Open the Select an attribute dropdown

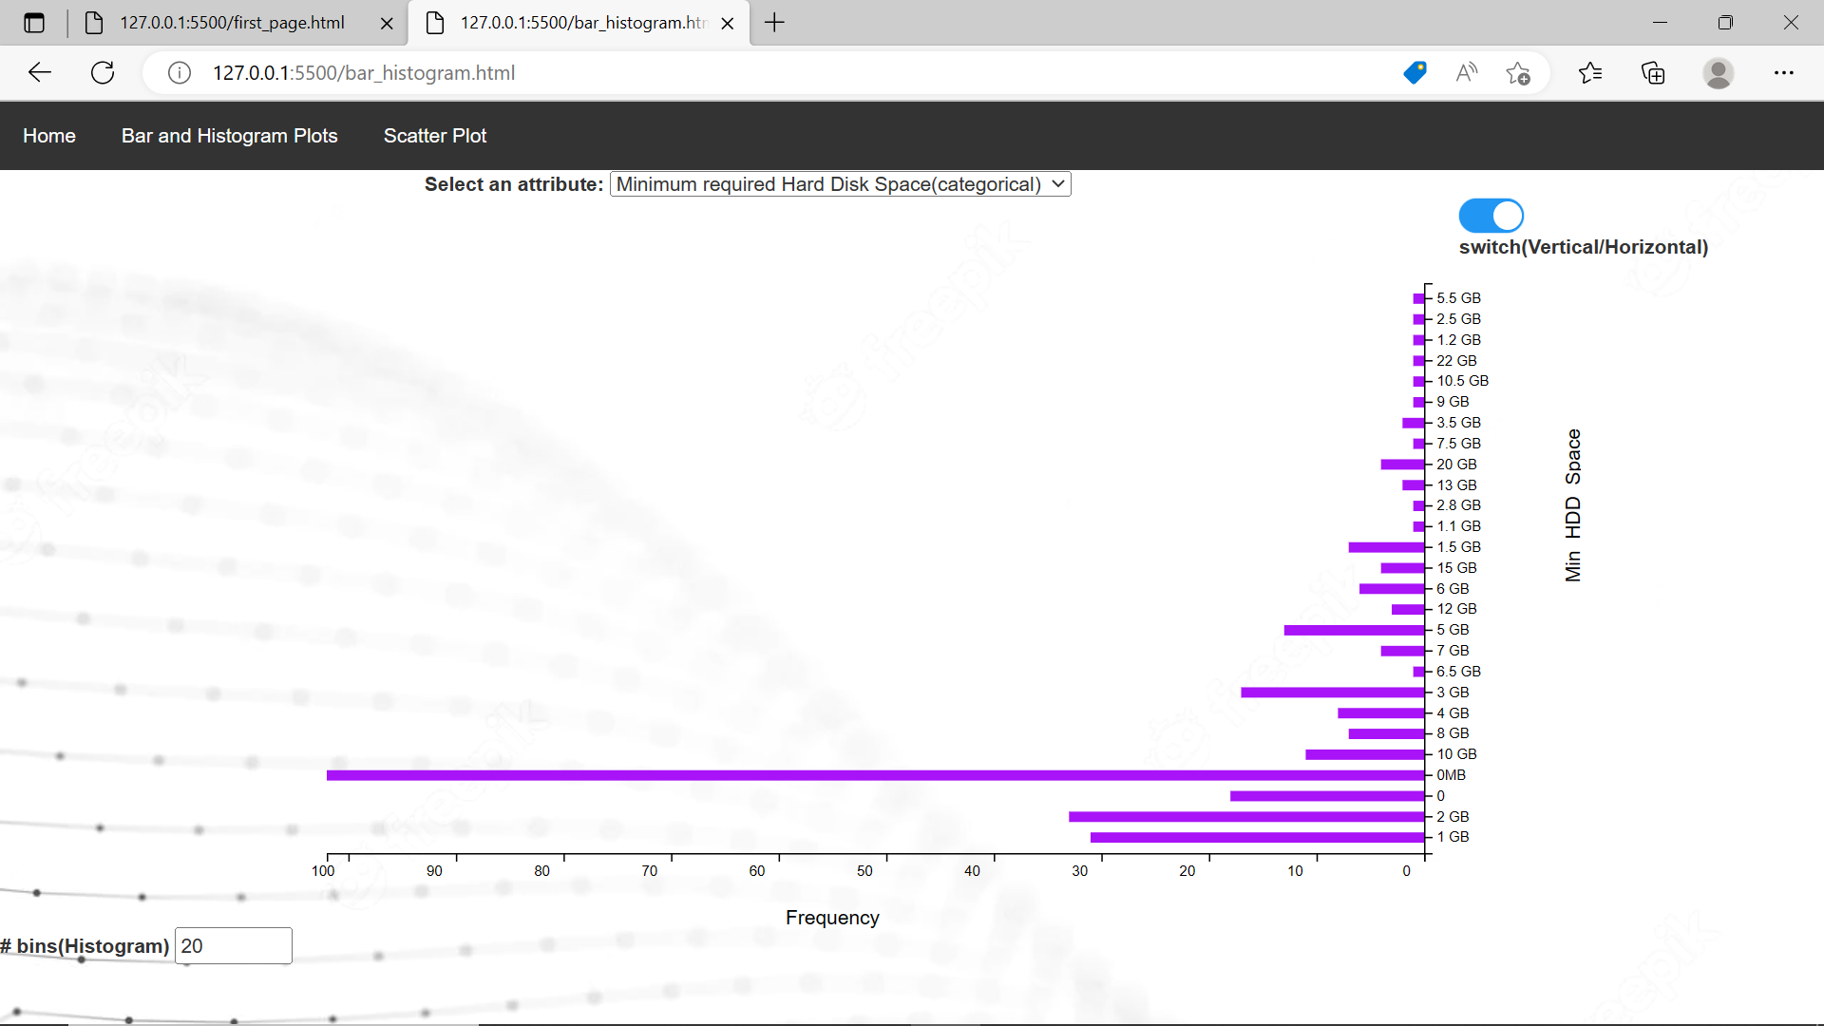[x=840, y=184]
